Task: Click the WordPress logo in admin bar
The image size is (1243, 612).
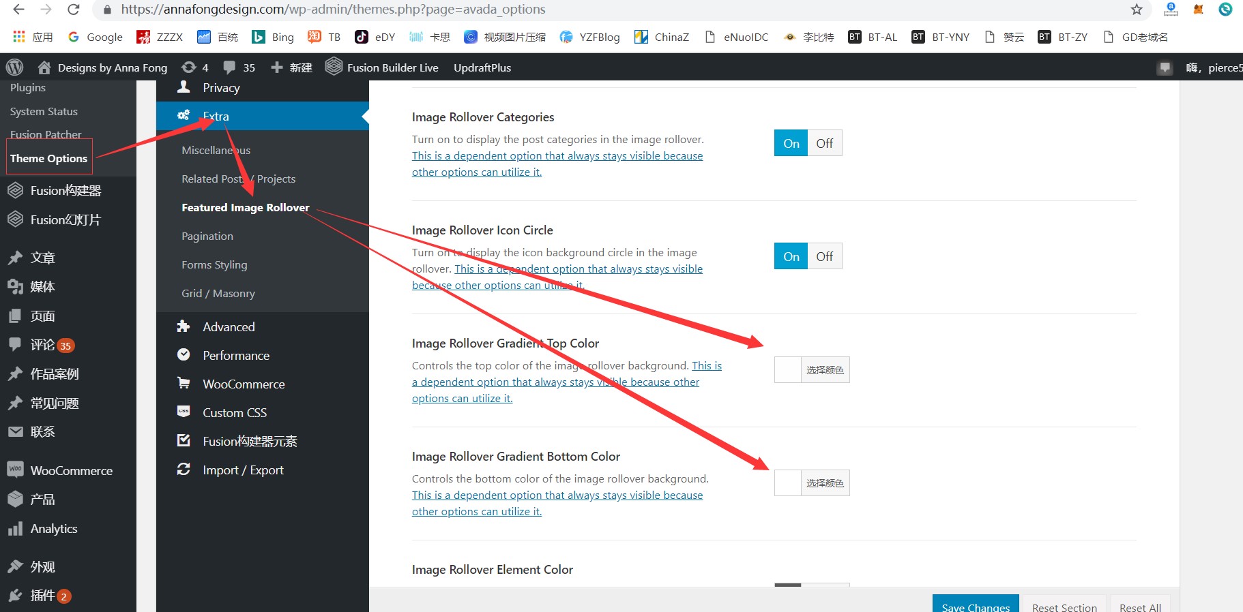Action: (14, 67)
